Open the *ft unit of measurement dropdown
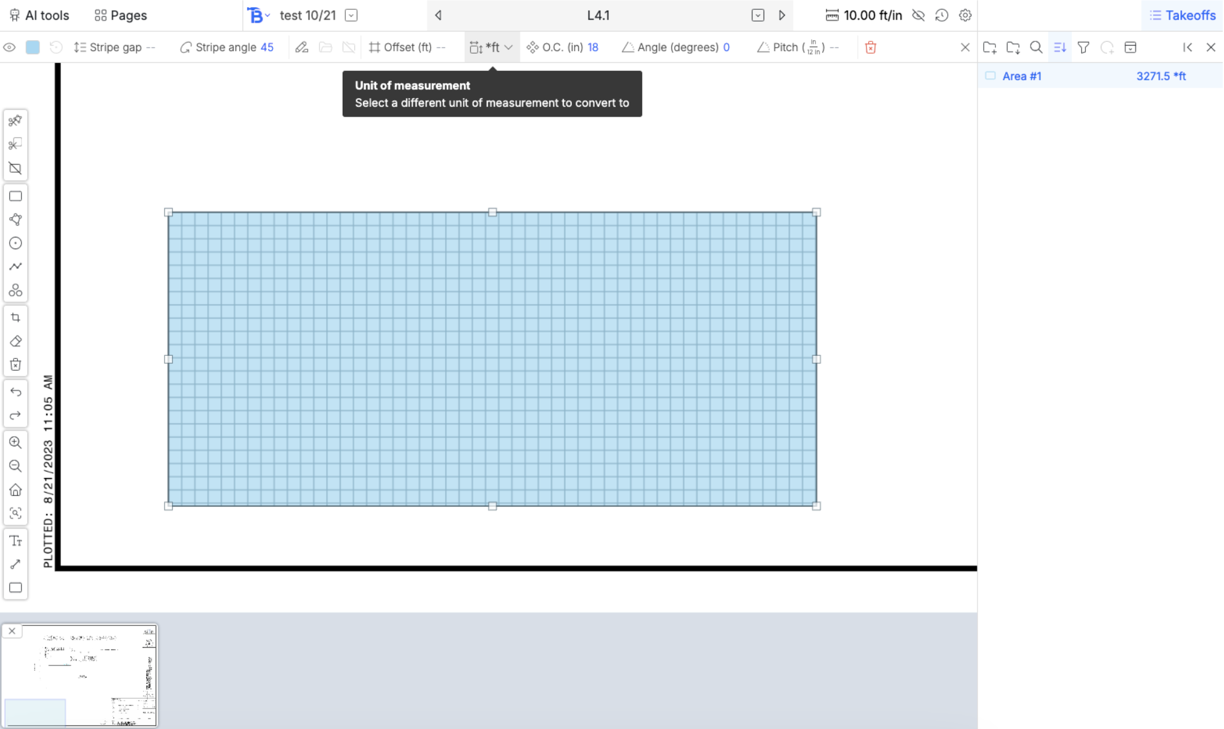The image size is (1224, 729). (491, 47)
